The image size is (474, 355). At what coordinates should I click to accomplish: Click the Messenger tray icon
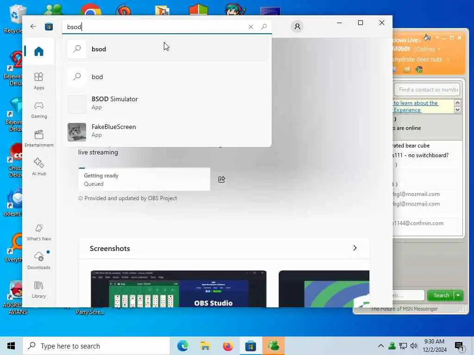pyautogui.click(x=392, y=346)
